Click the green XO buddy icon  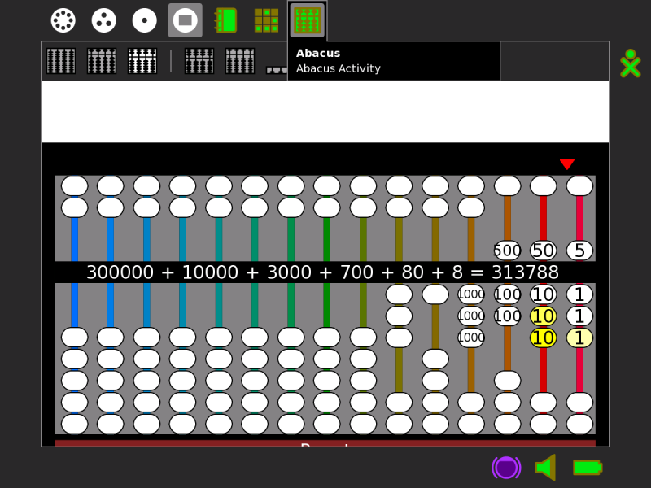[x=630, y=63]
